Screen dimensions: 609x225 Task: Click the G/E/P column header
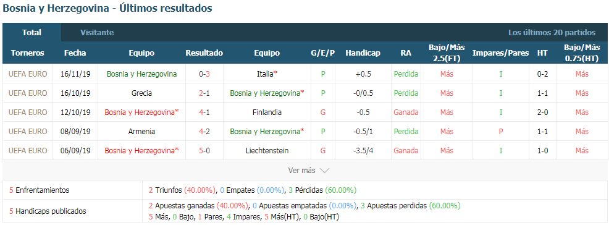(x=323, y=53)
